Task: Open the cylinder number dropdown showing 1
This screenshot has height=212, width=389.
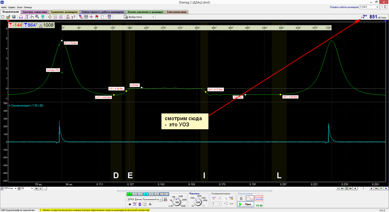Action: 384,7
